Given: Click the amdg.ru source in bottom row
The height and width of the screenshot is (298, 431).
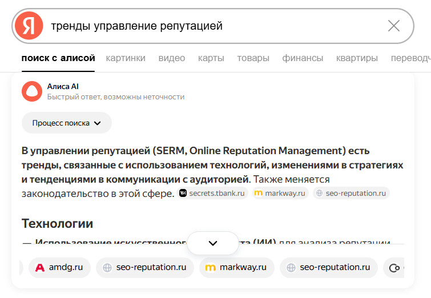Looking at the screenshot, I should pos(59,267).
